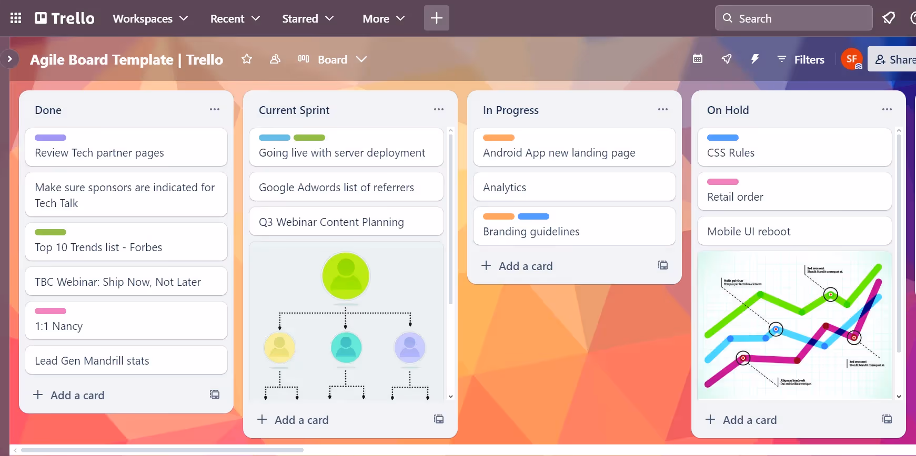This screenshot has height=456, width=916.
Task: Open the automation lightning icon
Action: (x=755, y=59)
